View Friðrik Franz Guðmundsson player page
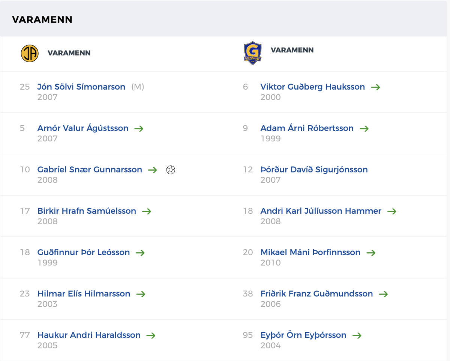The height and width of the screenshot is (361, 450). pos(316,294)
